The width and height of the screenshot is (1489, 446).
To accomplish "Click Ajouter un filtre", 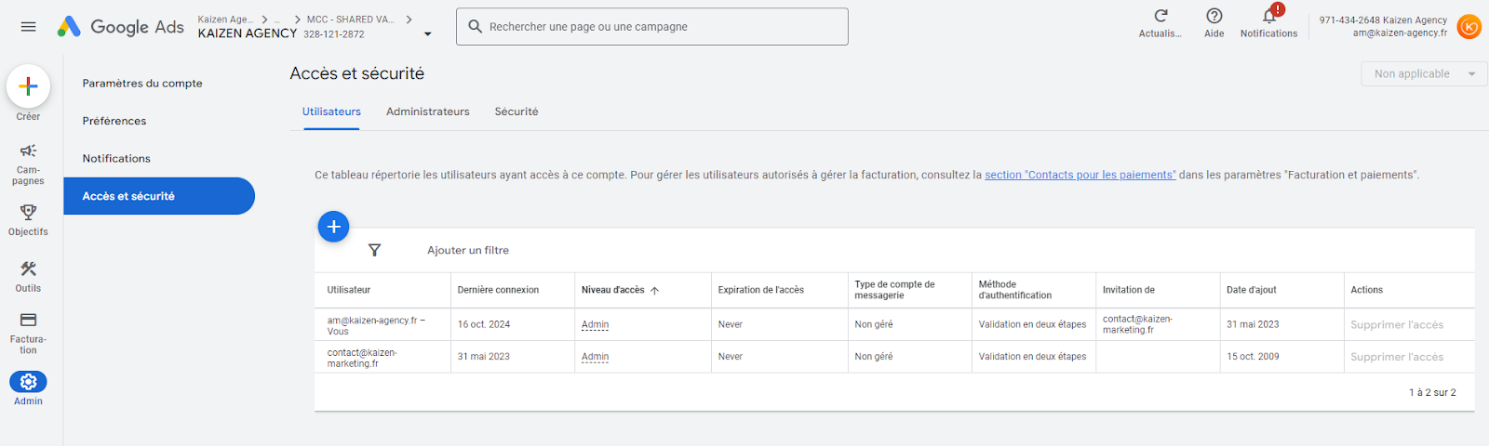I will [467, 250].
